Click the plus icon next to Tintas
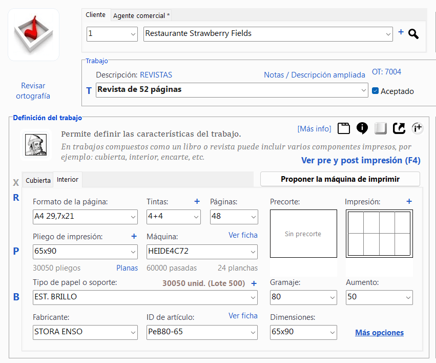The image size is (436, 363). click(x=197, y=202)
